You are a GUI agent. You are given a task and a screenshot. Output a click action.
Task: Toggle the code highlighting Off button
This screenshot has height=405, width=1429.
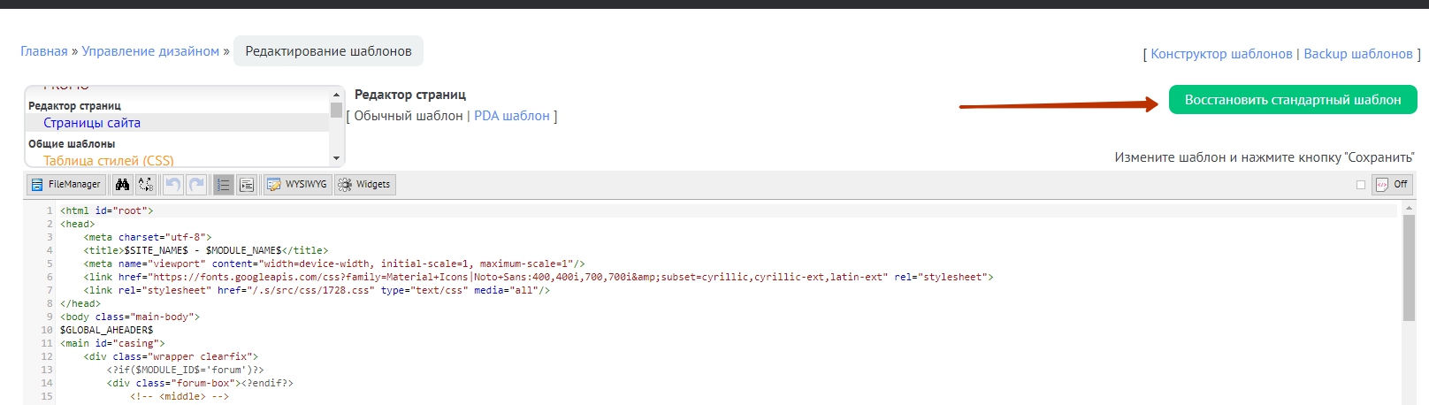(1392, 185)
